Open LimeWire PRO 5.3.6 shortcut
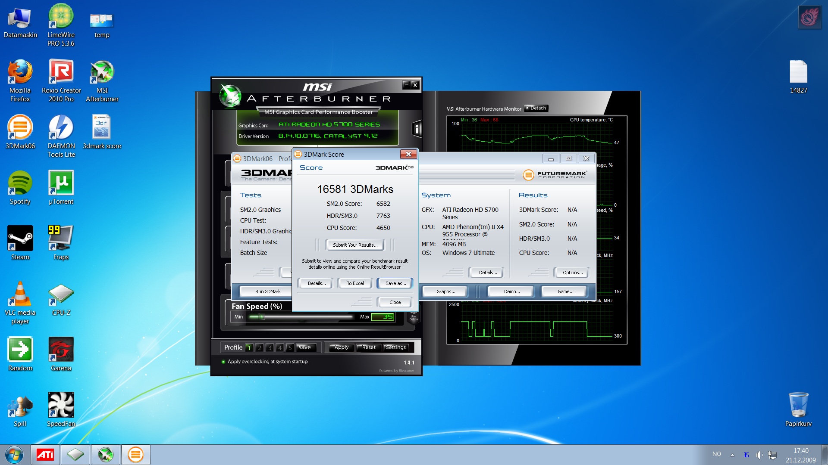The image size is (828, 465). click(61, 25)
